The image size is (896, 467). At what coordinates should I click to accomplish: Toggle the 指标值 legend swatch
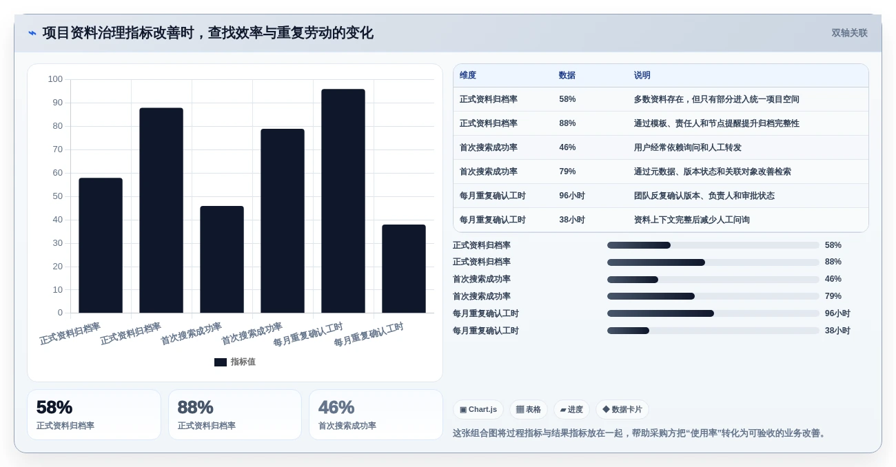click(x=221, y=362)
